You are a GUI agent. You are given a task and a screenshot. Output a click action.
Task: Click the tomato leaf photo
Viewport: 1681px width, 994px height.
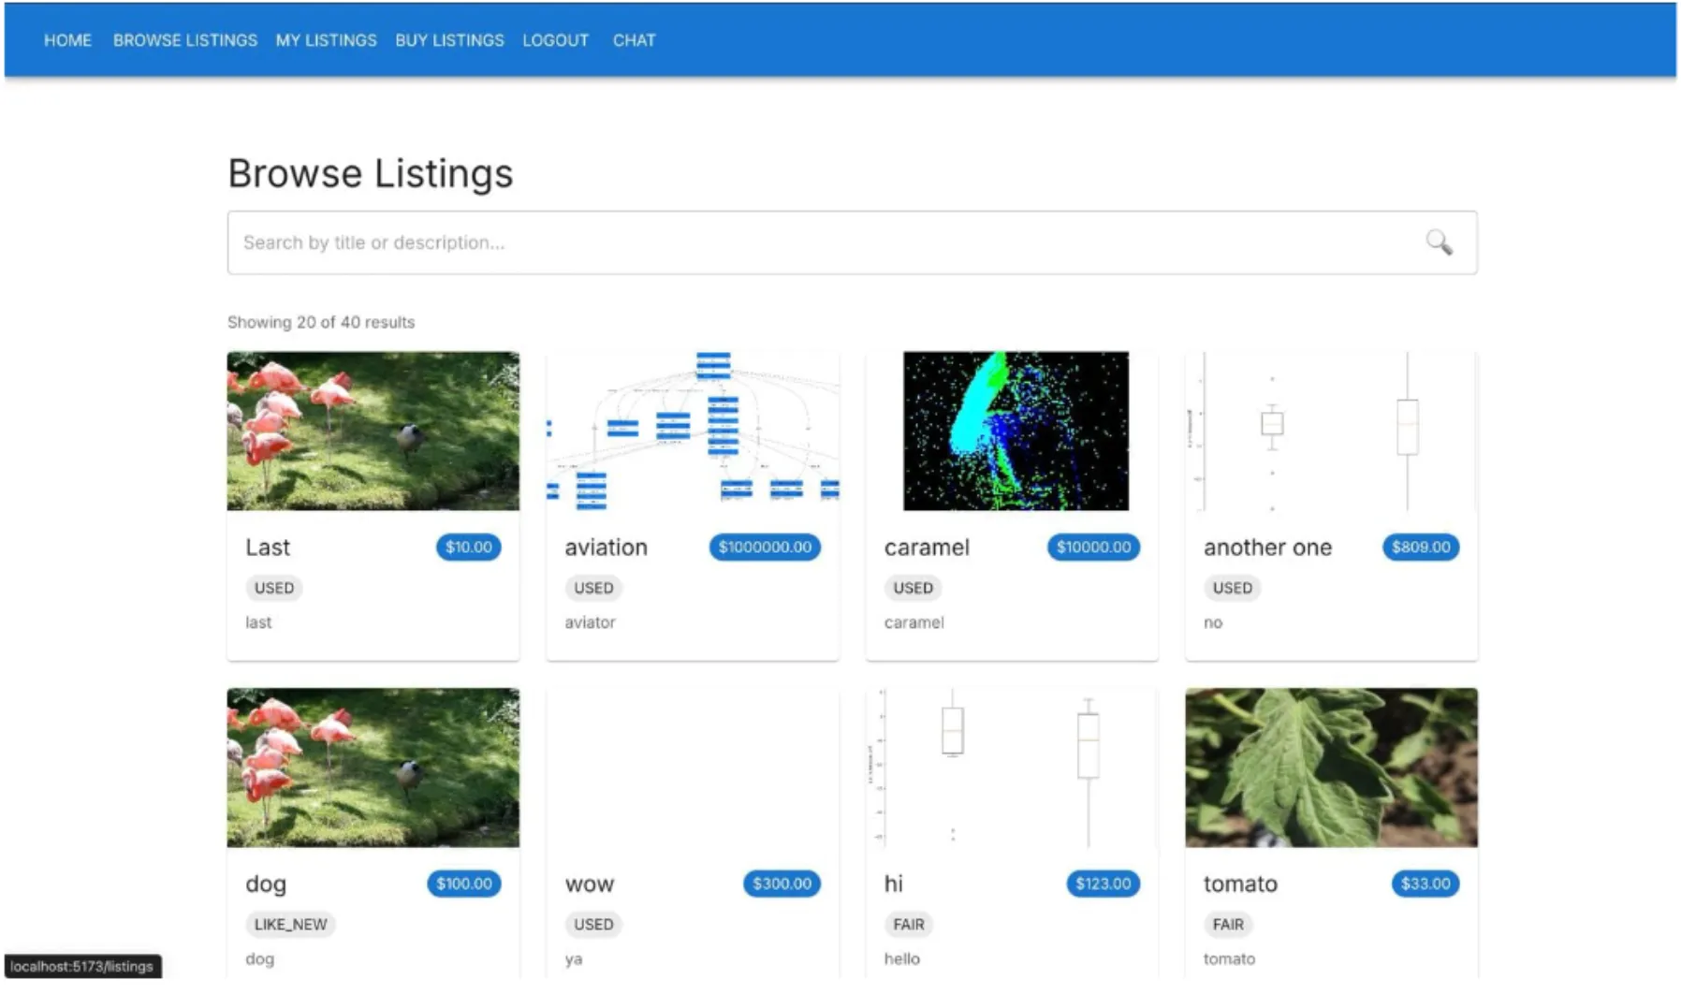(1331, 767)
